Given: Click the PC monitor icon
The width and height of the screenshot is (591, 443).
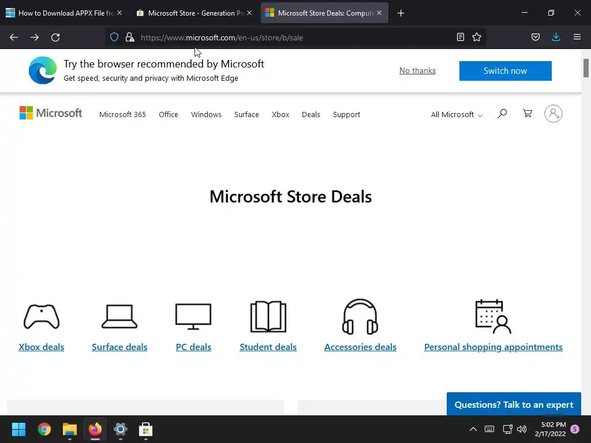Looking at the screenshot, I should tap(193, 317).
